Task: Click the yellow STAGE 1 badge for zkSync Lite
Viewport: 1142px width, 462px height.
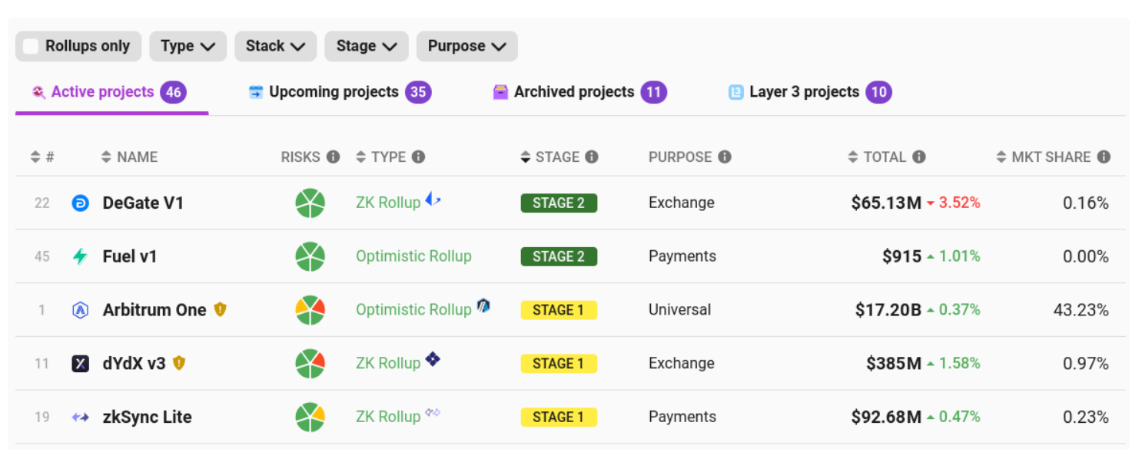Action: 559,417
